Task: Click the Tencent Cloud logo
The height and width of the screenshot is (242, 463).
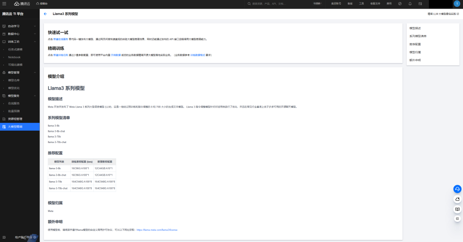Action: pyautogui.click(x=22, y=3)
